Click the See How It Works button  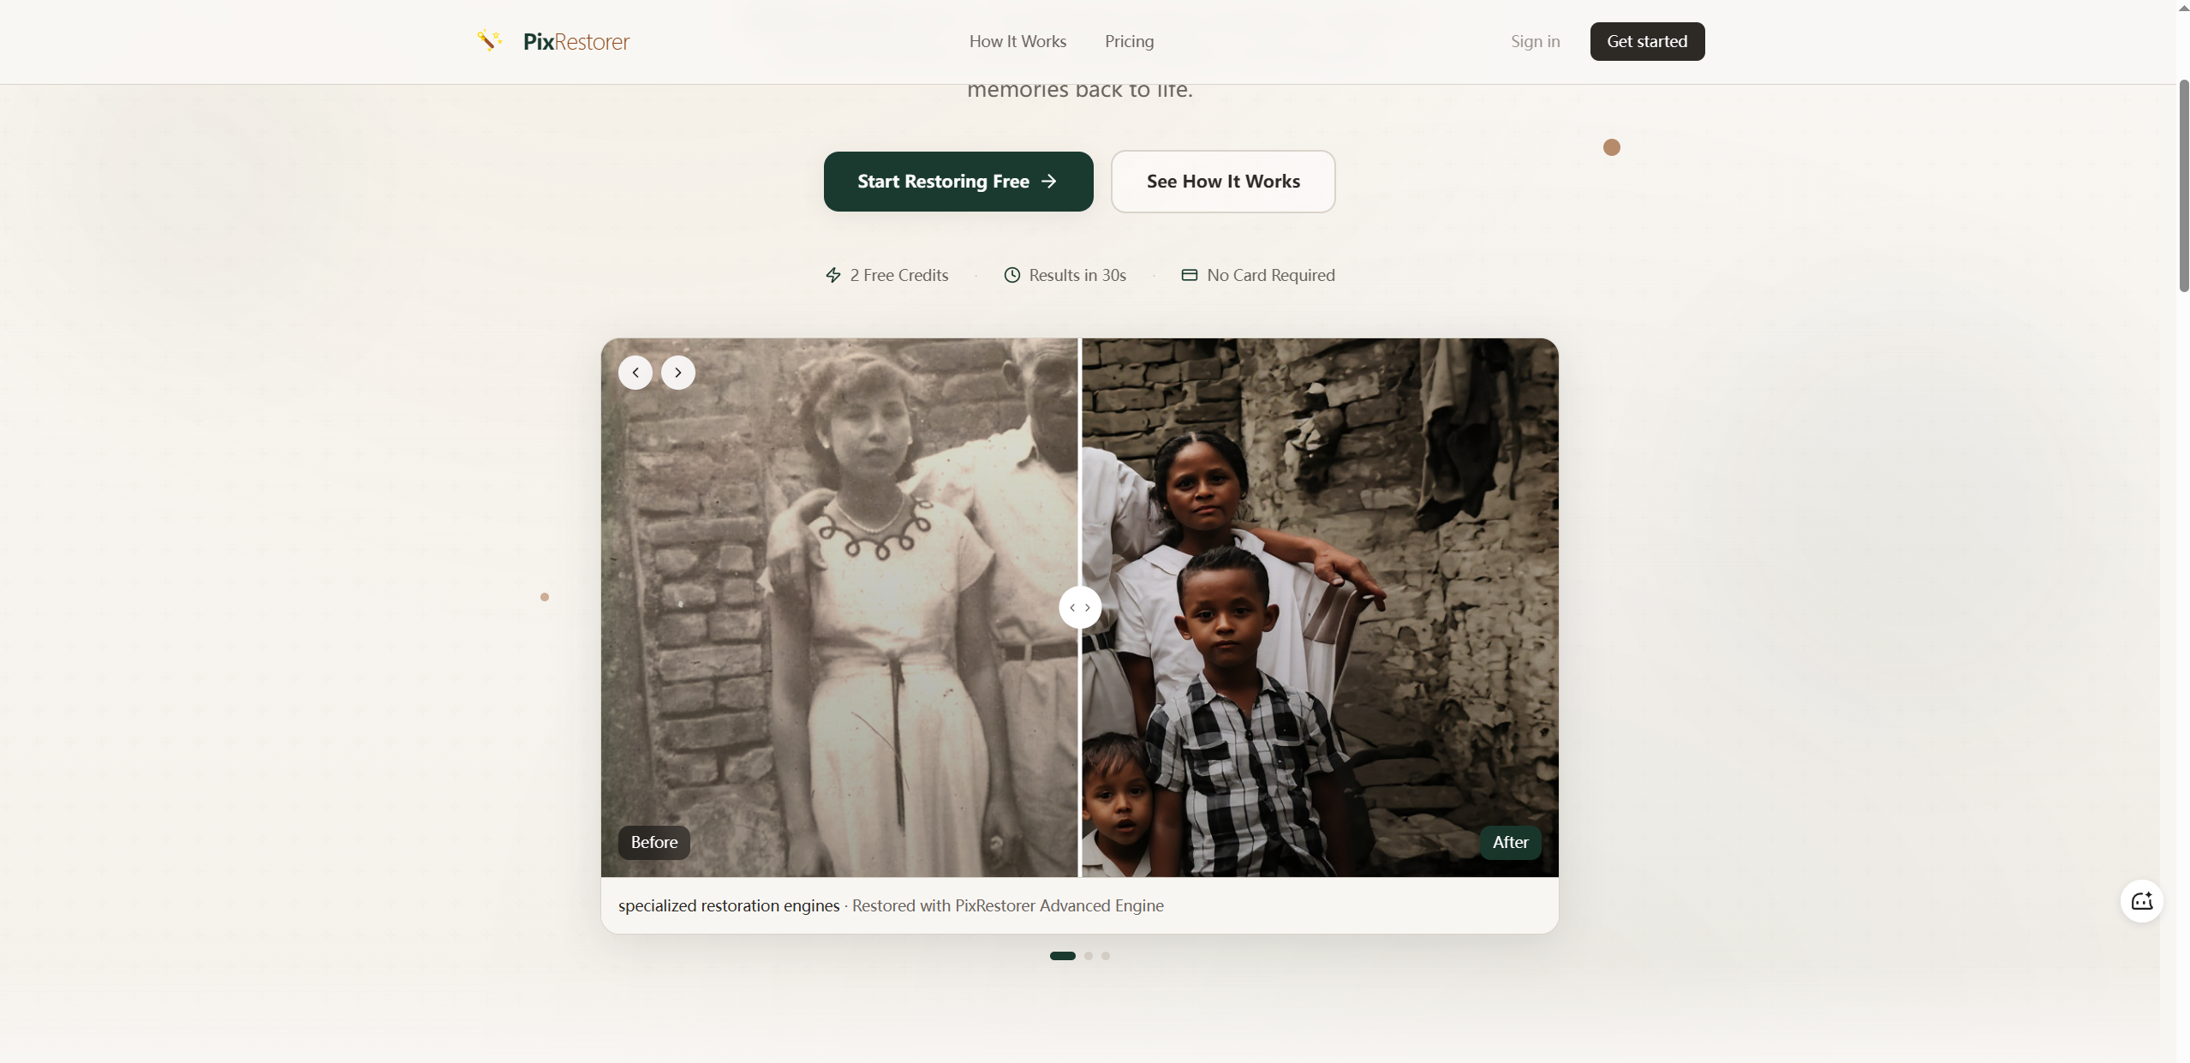[x=1223, y=182]
